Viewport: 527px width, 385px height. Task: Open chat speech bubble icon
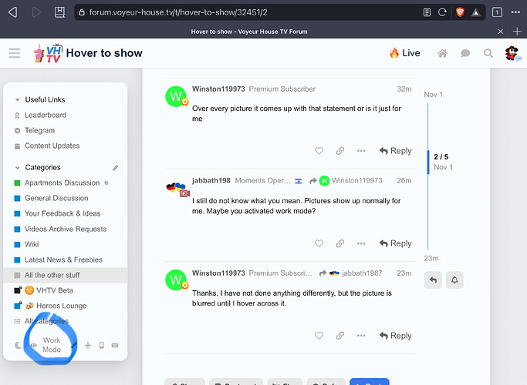point(465,53)
